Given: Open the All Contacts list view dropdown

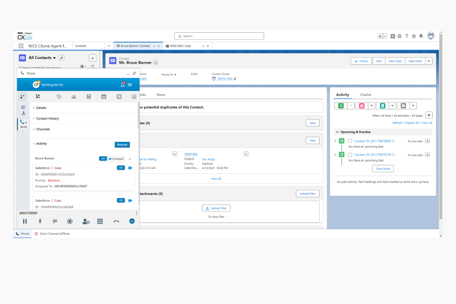Looking at the screenshot, I should coord(55,58).
